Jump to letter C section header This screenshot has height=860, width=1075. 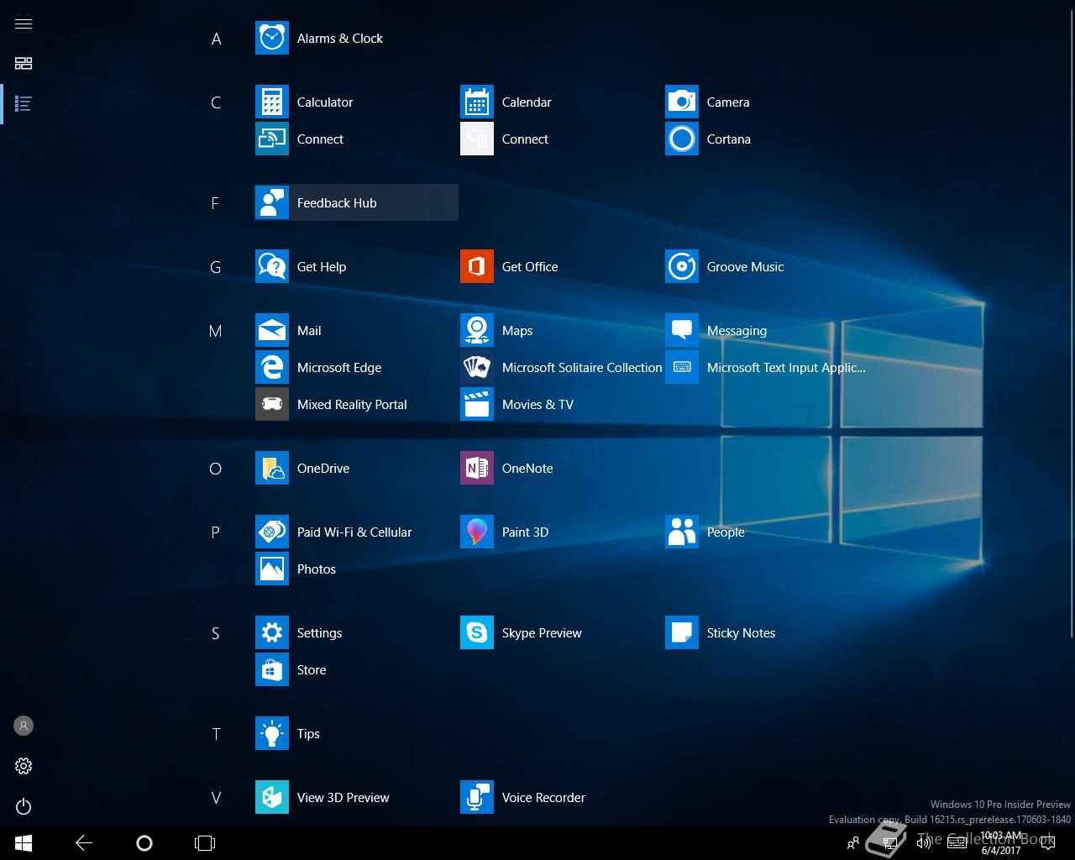[x=216, y=102]
